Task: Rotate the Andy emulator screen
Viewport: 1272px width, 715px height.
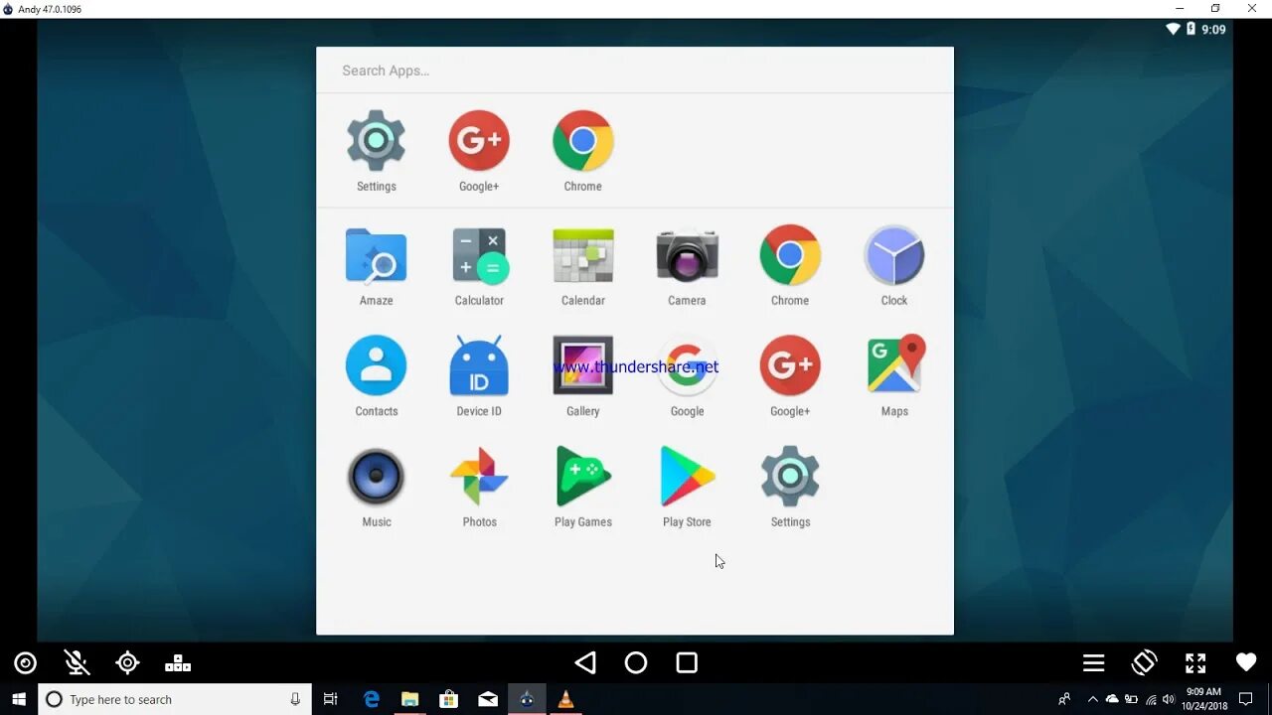Action: [1145, 662]
